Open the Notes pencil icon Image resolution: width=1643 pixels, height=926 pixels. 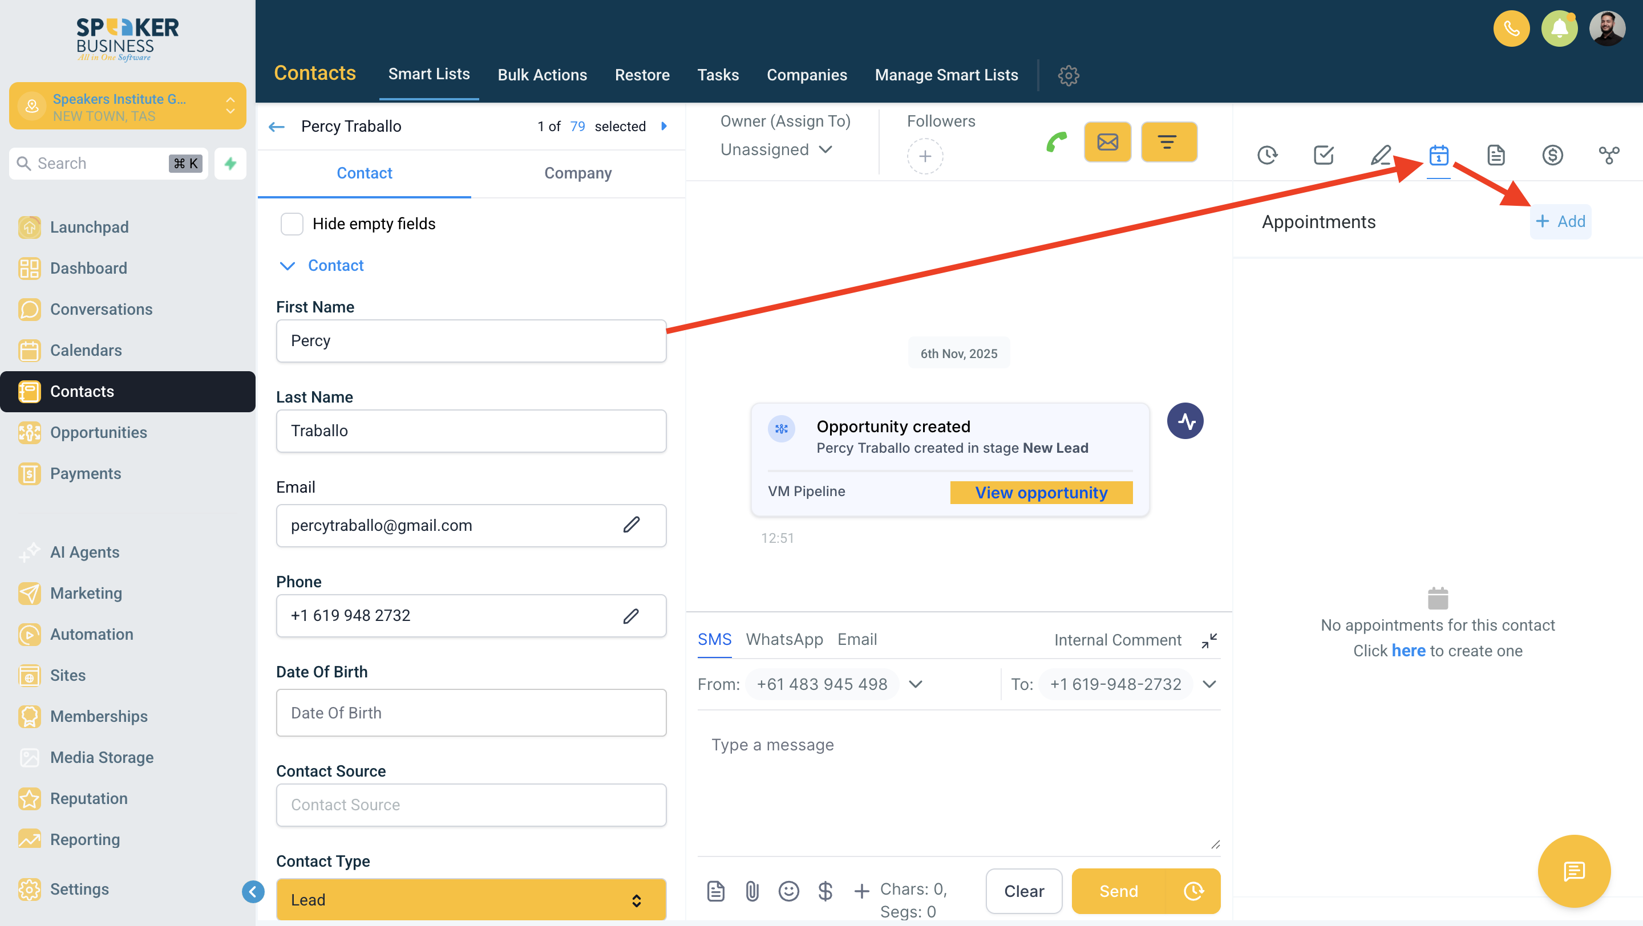[1380, 155]
